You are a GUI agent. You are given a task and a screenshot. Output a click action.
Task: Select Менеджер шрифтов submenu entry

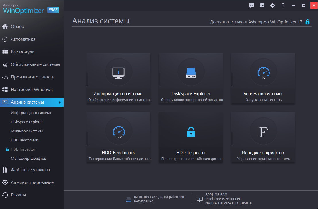[28, 158]
